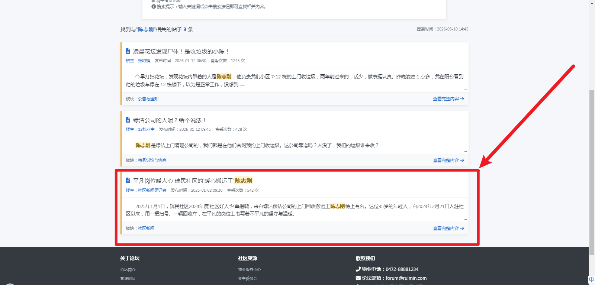Open author profile 张阿姨
The width and height of the screenshot is (595, 285).
click(x=144, y=61)
